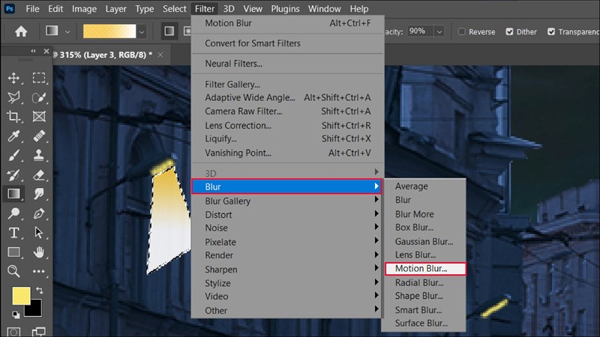Select the Crop tool
The height and width of the screenshot is (337, 600).
13,117
